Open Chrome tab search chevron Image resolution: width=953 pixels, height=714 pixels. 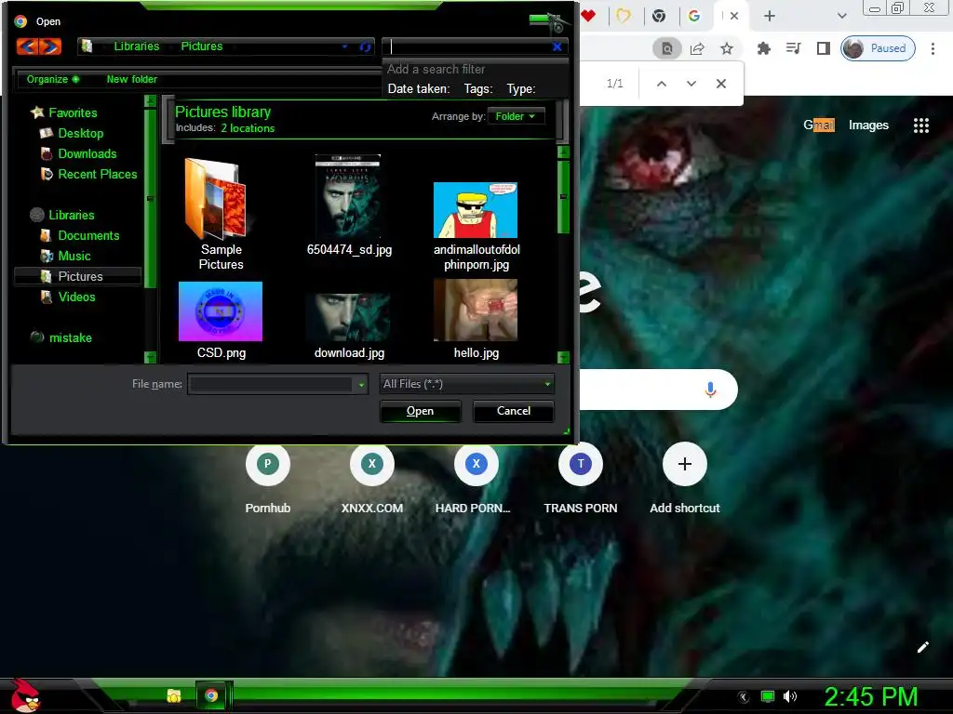(x=841, y=17)
